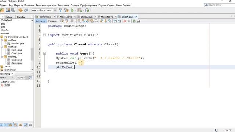Switch to the Class3.java editor tab
This screenshot has width=235, height=132.
pyautogui.click(x=107, y=16)
